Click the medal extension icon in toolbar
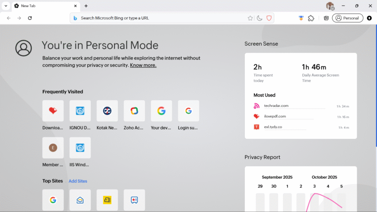This screenshot has width=377, height=212. [x=301, y=18]
